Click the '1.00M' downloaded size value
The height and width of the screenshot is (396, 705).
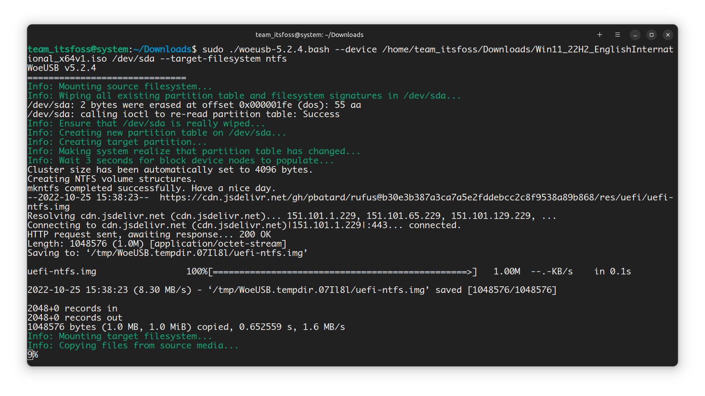pos(507,271)
